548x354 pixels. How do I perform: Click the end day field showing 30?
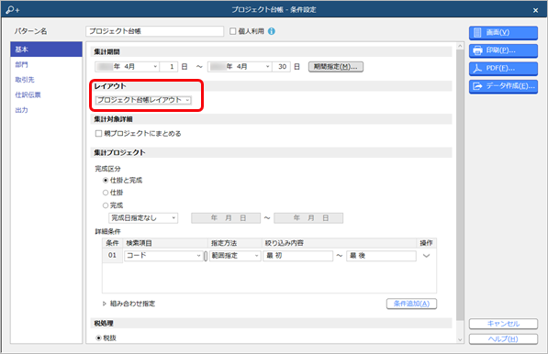pos(281,67)
